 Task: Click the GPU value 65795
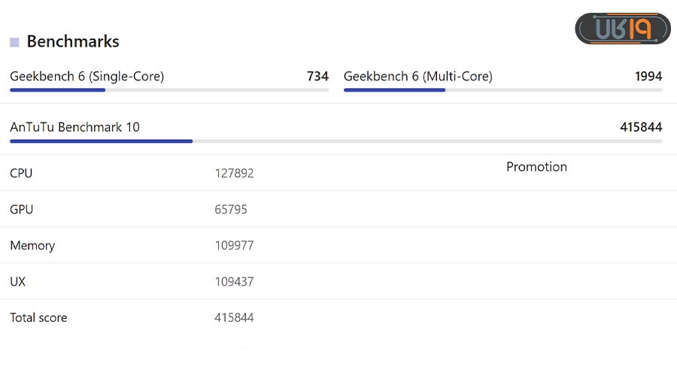pos(231,209)
